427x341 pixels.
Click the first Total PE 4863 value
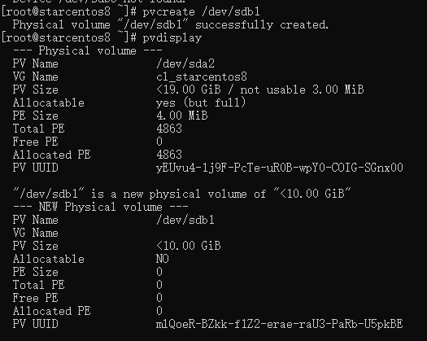click(x=169, y=129)
